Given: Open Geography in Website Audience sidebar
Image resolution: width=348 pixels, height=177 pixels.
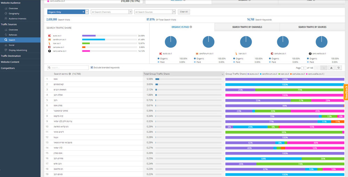Looking at the screenshot, I should tap(14, 14).
